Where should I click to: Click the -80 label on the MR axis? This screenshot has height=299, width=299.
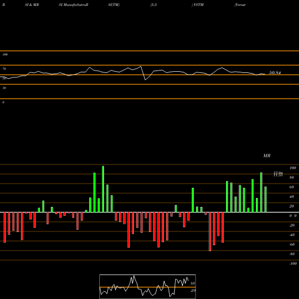(292, 254)
